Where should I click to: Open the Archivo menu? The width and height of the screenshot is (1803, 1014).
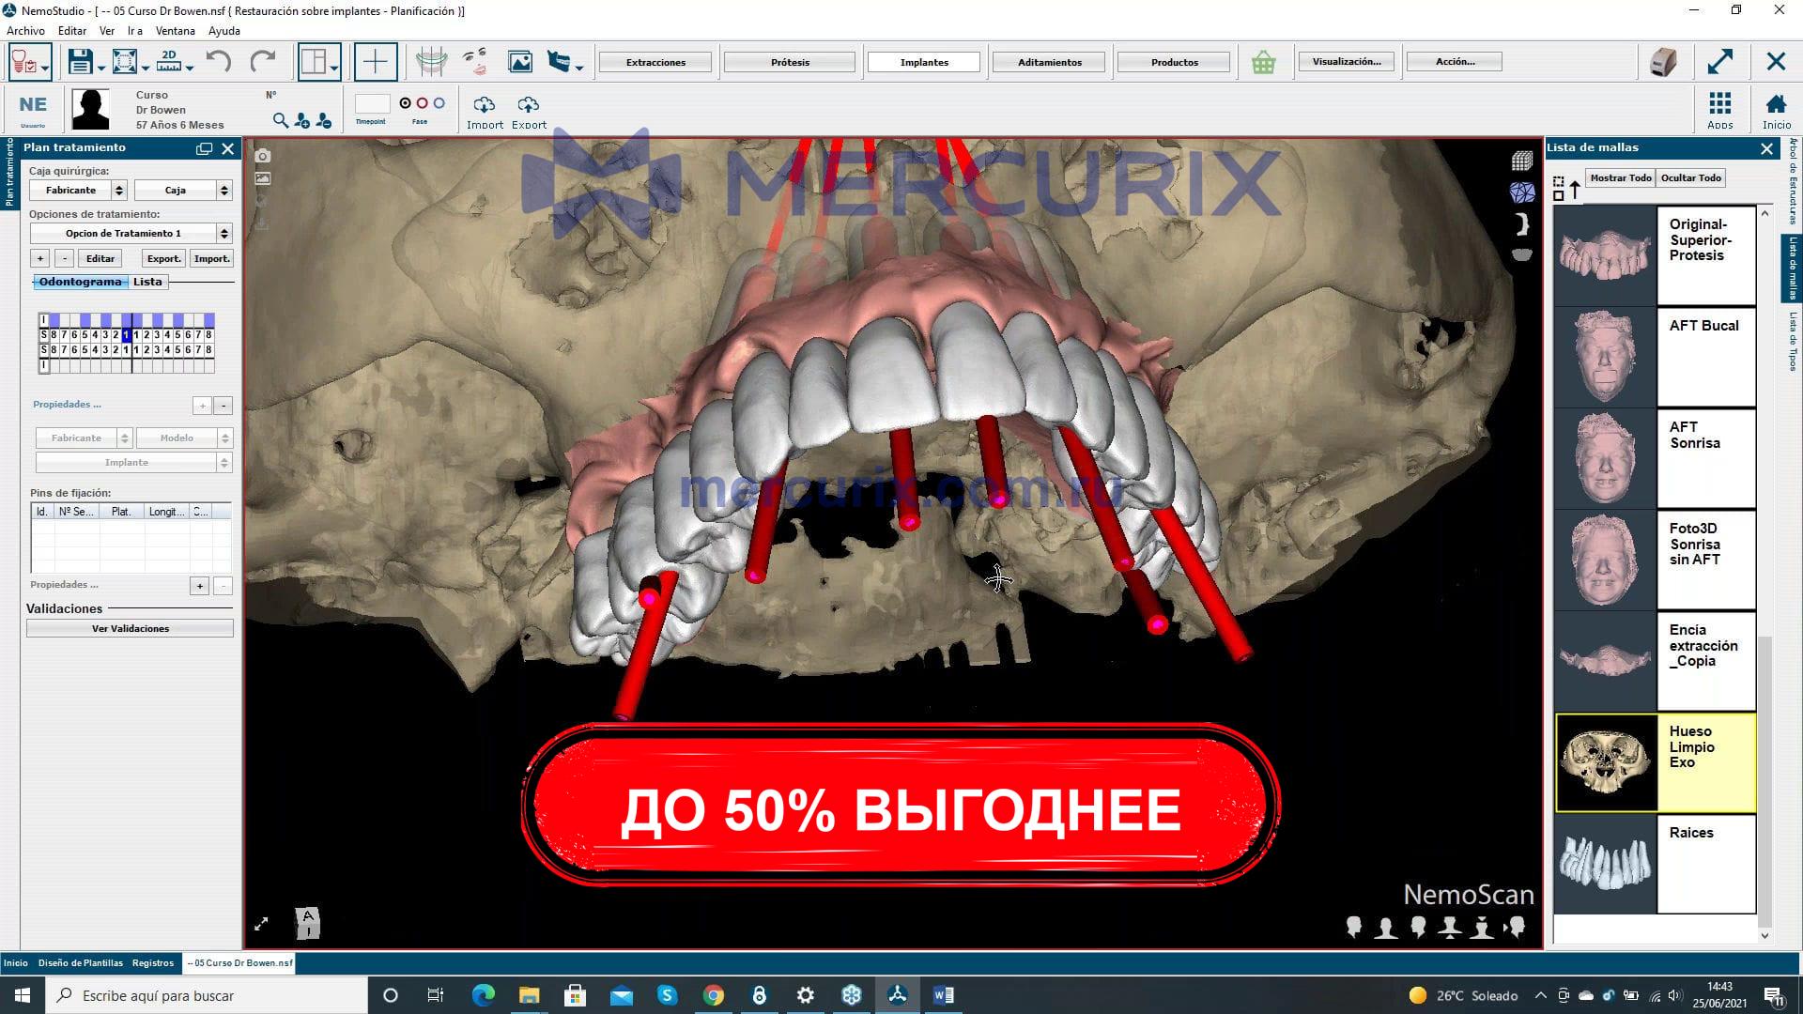pos(25,31)
